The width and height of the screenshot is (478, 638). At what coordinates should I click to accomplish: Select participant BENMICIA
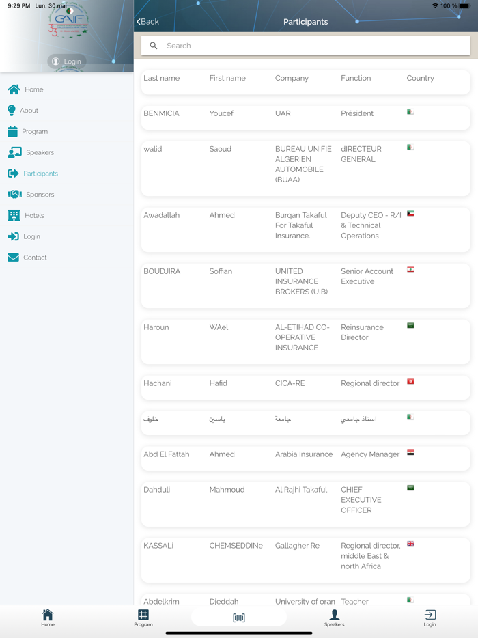click(x=162, y=113)
